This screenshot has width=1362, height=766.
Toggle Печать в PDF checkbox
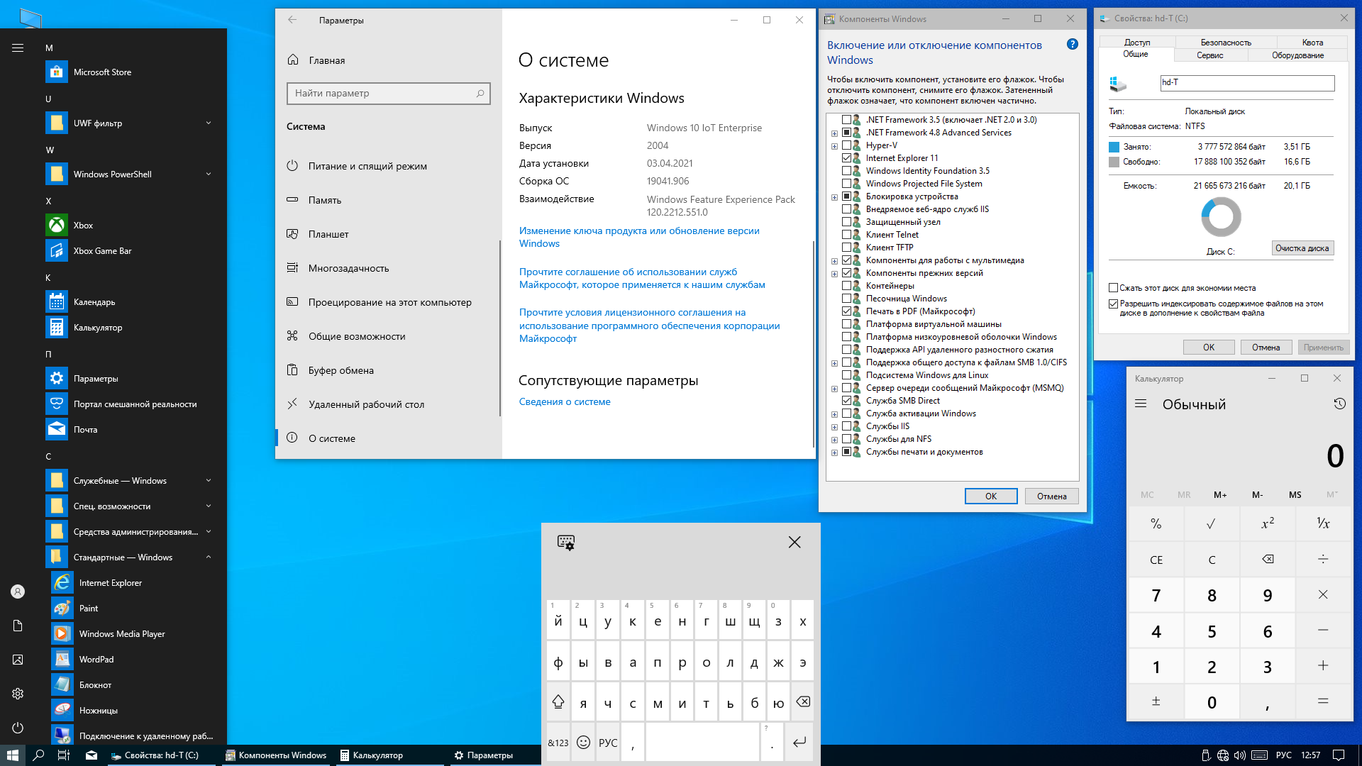pyautogui.click(x=846, y=311)
